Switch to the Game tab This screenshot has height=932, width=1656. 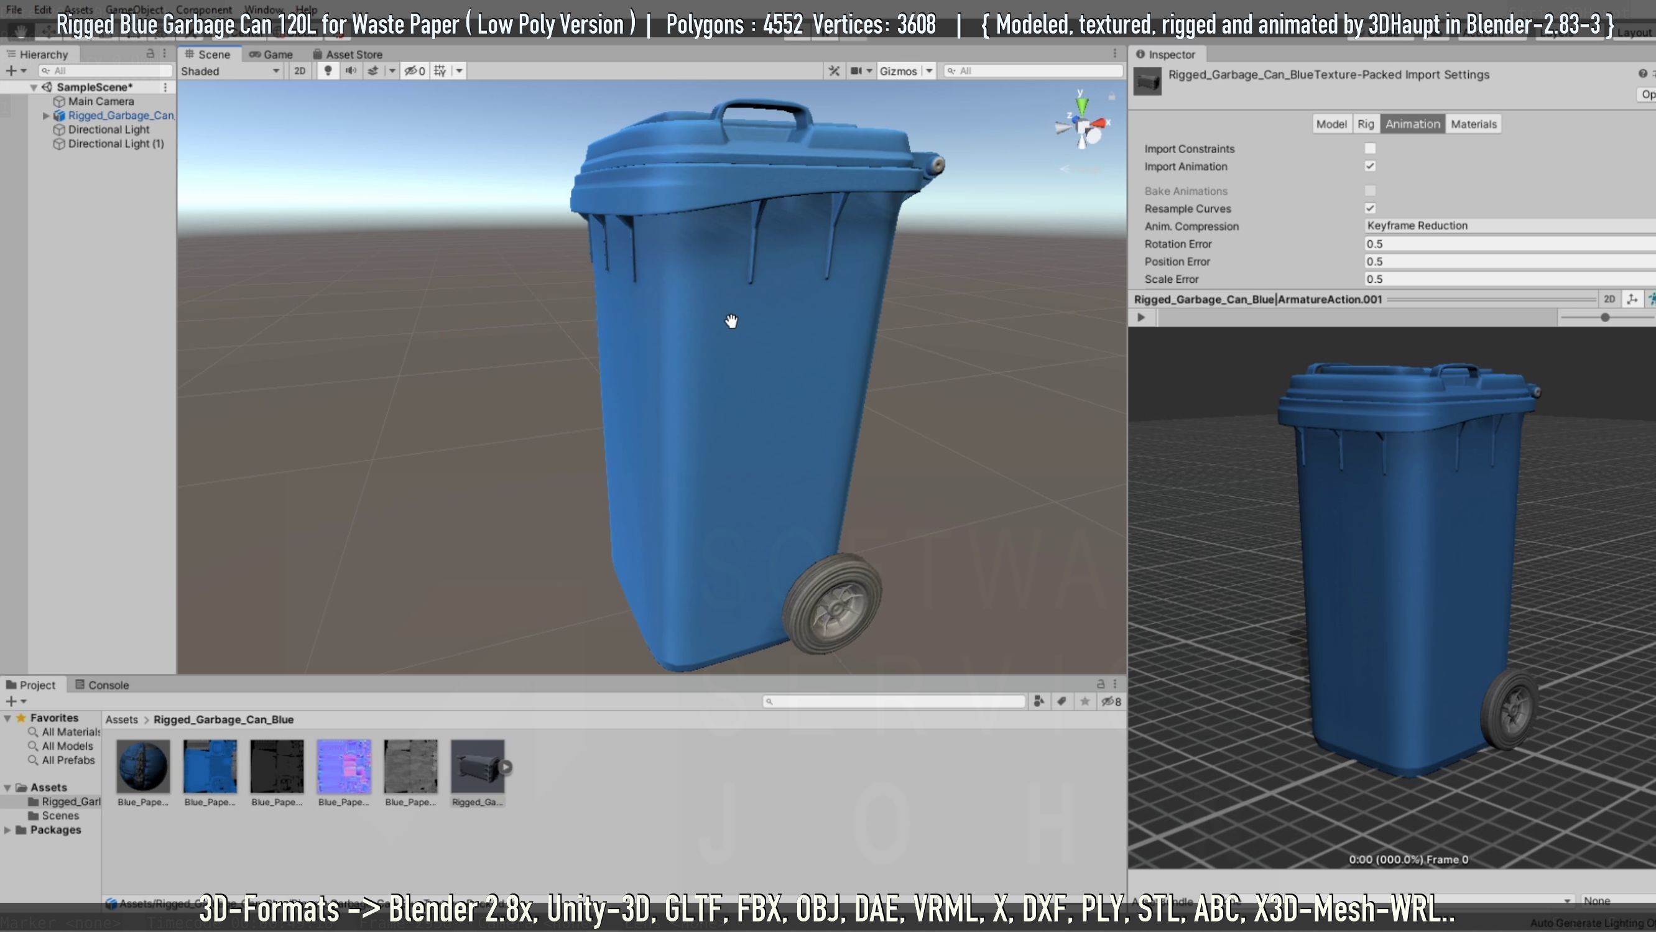271,55
